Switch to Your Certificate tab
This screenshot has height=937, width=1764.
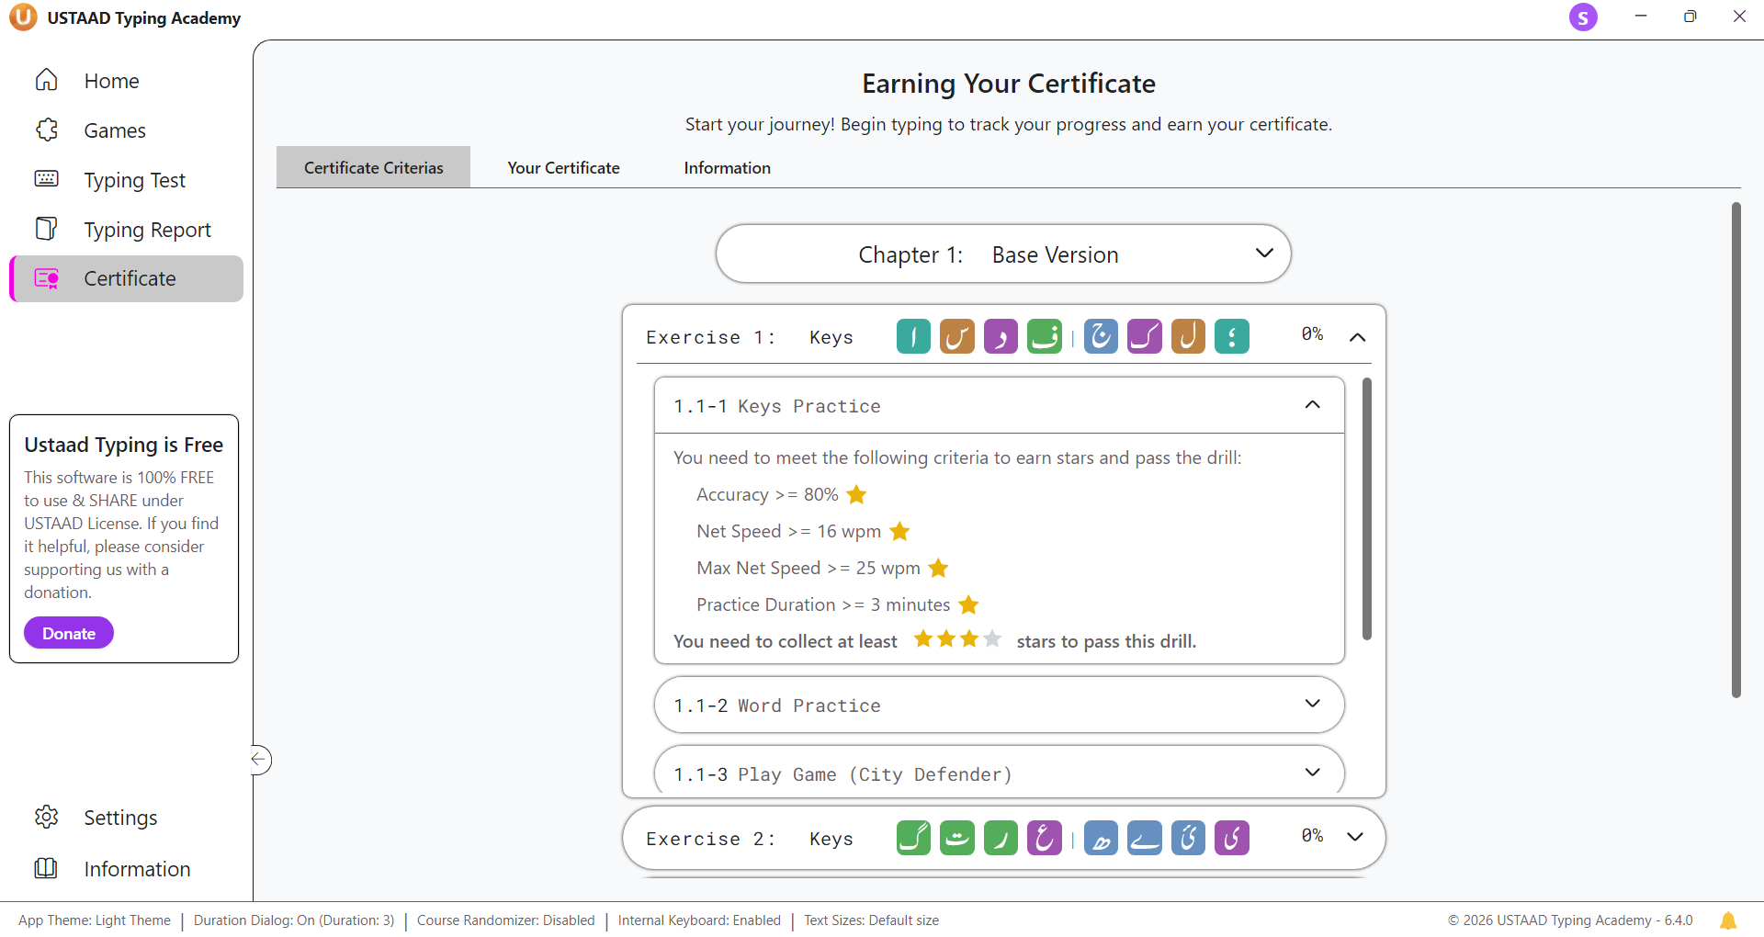(563, 168)
